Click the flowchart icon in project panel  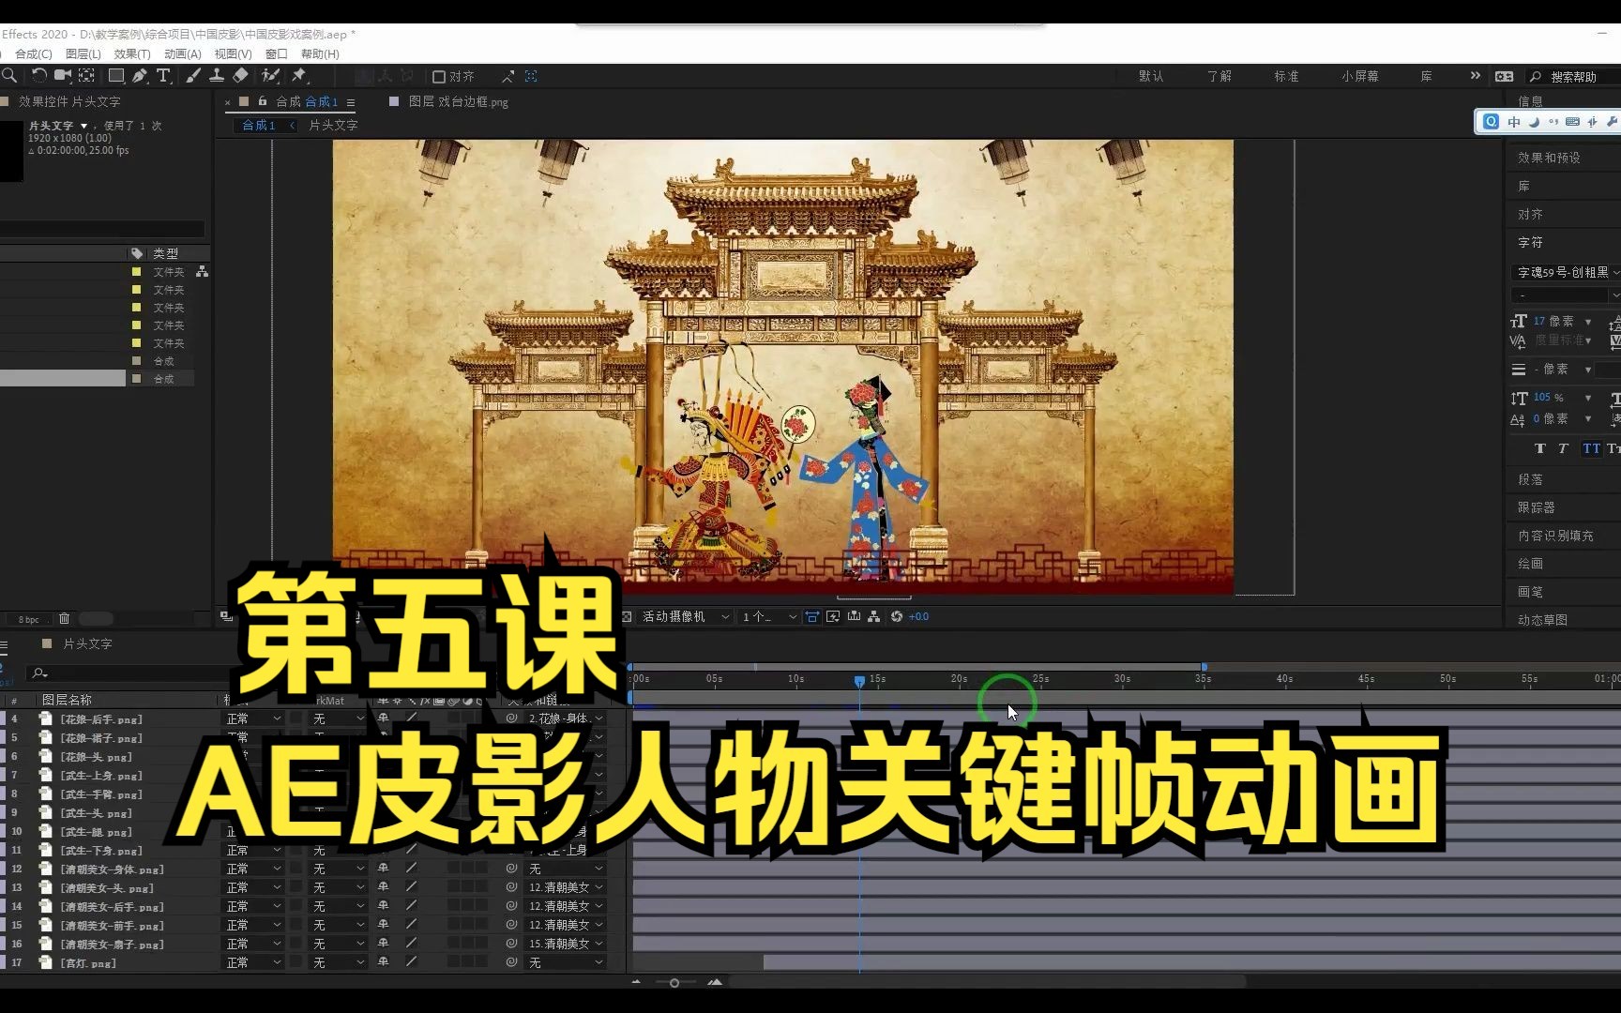click(202, 272)
